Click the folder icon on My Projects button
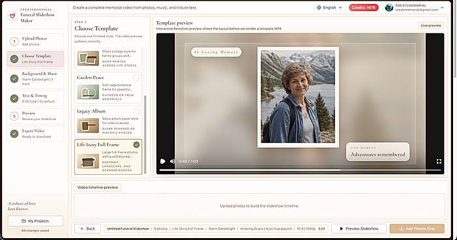Screen dimensions: 457x240 pyautogui.click(x=24, y=221)
